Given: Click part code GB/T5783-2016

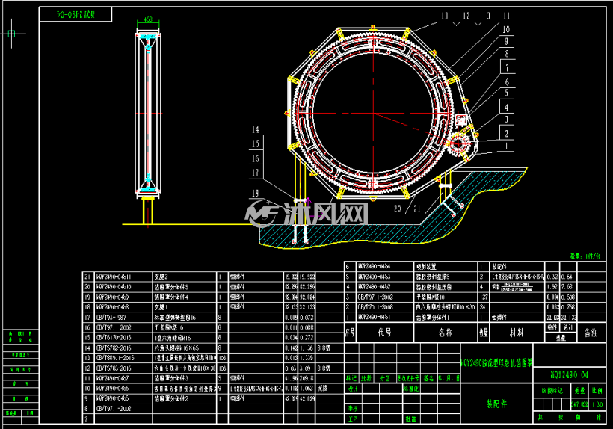Looking at the screenshot, I should 114,368.
